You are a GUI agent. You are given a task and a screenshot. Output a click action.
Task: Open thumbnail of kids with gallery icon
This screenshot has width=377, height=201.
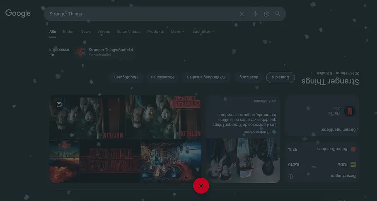pos(87,117)
